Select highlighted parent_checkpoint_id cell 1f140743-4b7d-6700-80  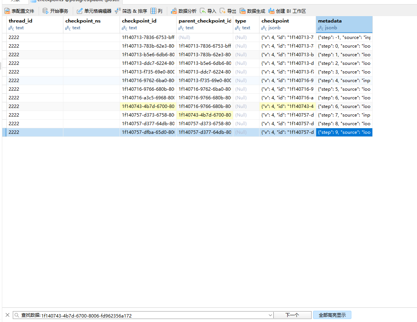point(205,115)
